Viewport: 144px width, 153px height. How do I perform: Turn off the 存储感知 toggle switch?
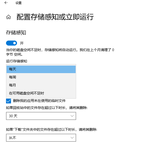(12, 43)
